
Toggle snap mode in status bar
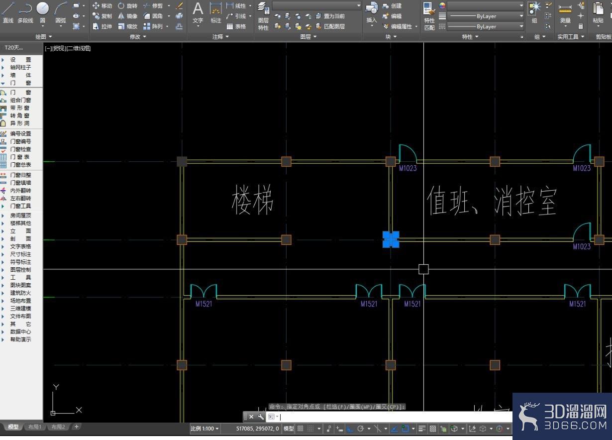point(310,429)
